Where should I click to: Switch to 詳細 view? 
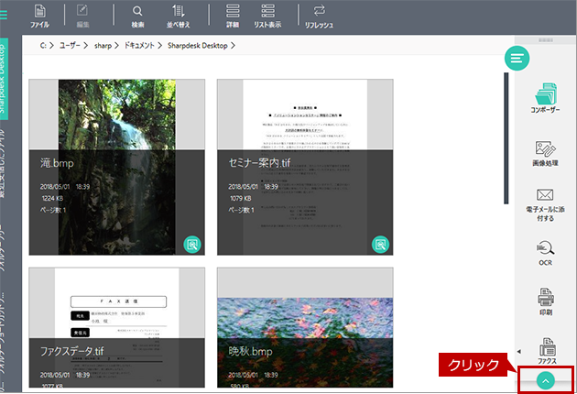click(233, 16)
